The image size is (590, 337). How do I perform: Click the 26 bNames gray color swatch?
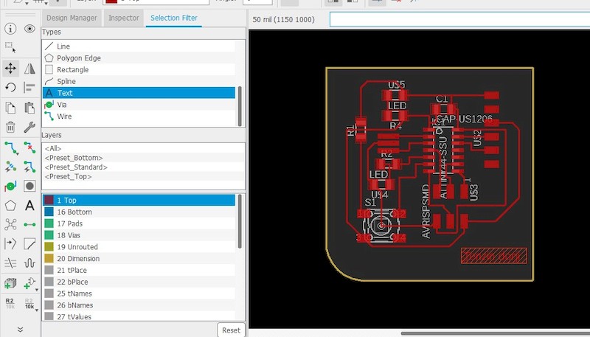(49, 305)
